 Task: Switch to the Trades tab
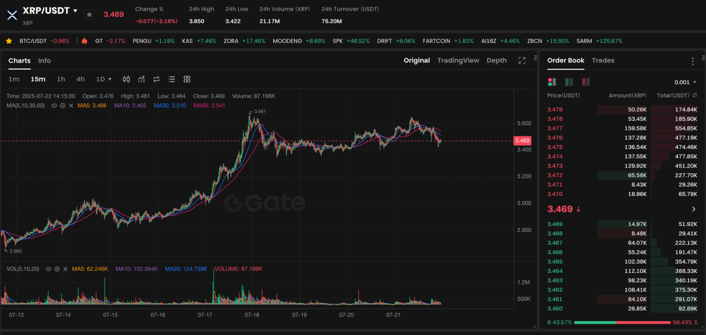coord(603,60)
